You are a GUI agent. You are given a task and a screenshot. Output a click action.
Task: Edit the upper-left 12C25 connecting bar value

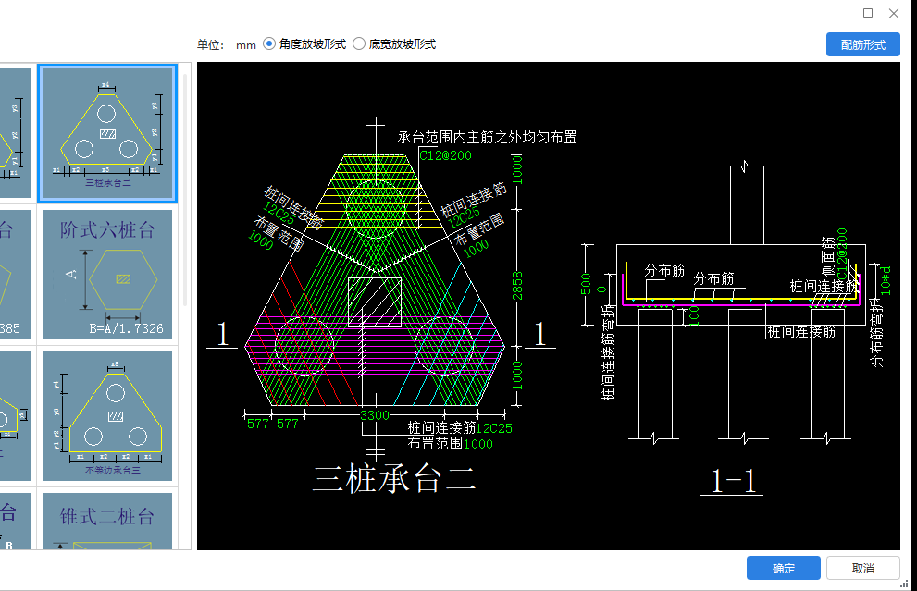tap(279, 214)
